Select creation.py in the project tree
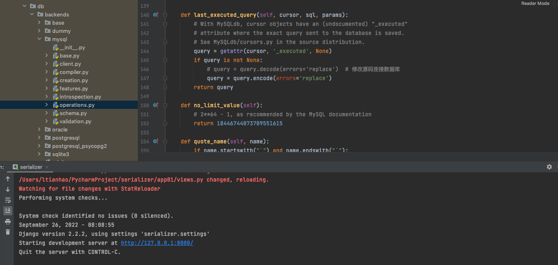The height and width of the screenshot is (265, 558). 74,80
